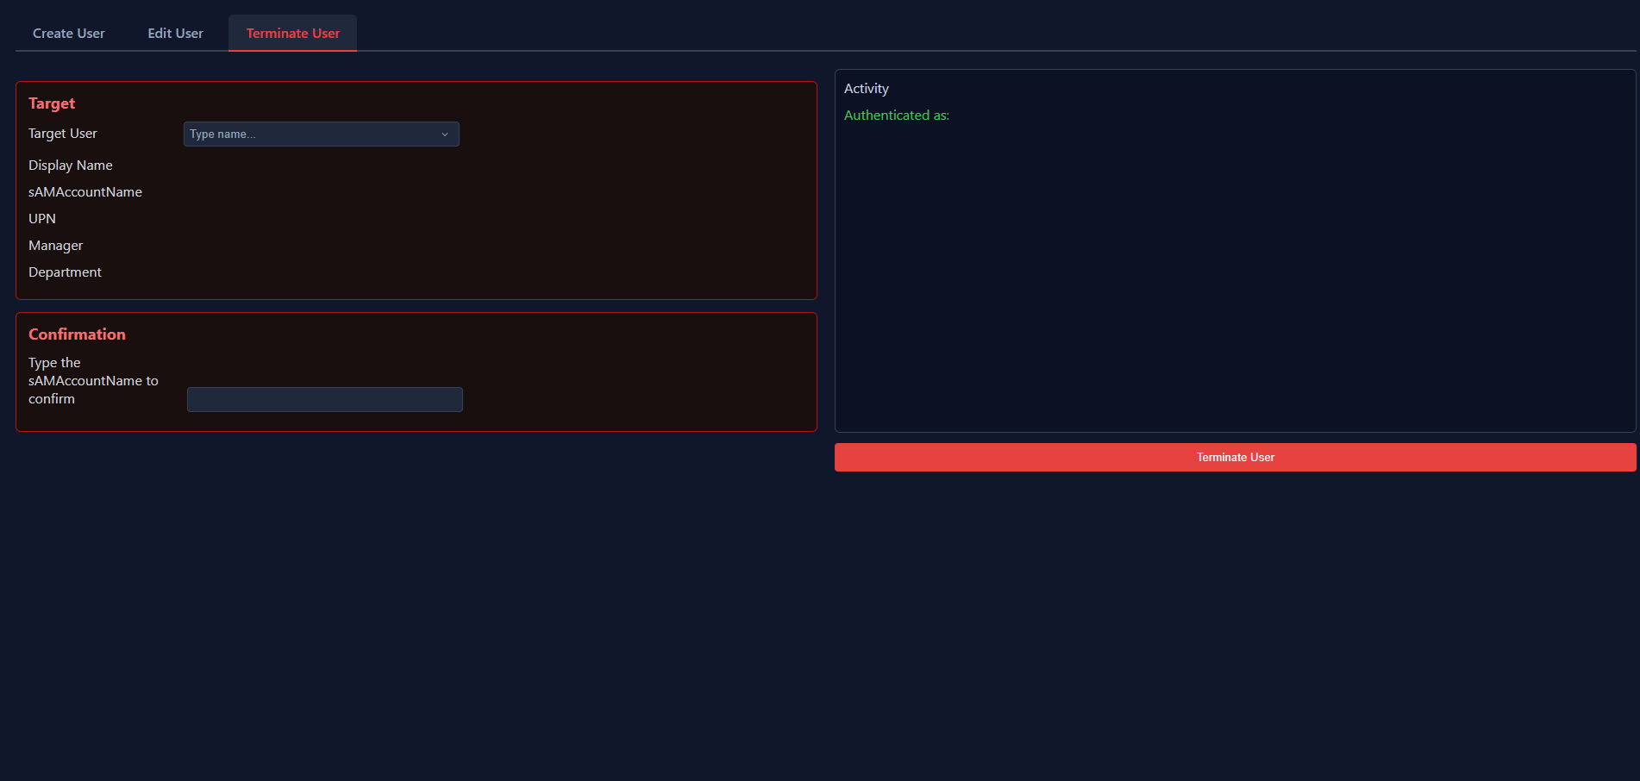Click the UPN label
The height and width of the screenshot is (781, 1640).
(42, 219)
